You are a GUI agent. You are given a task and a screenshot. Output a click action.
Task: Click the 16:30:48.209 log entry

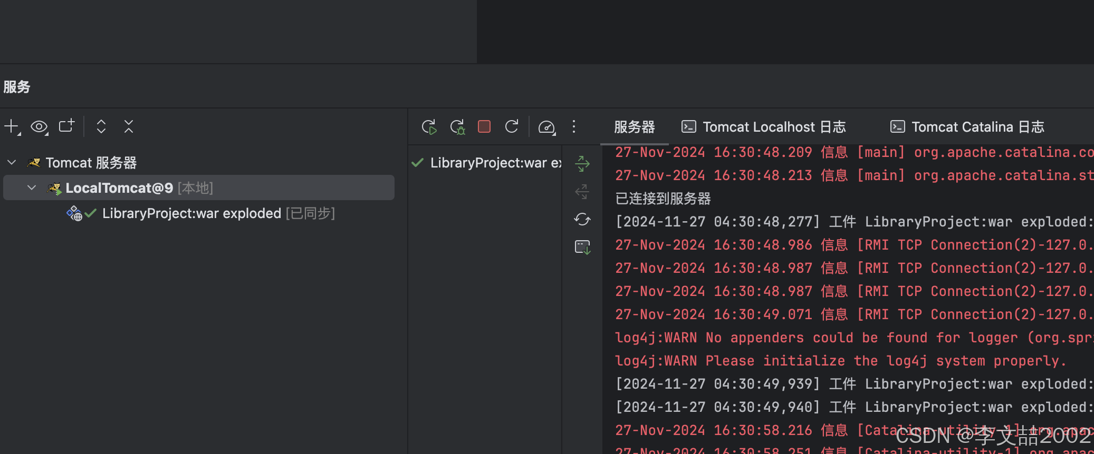coord(854,152)
